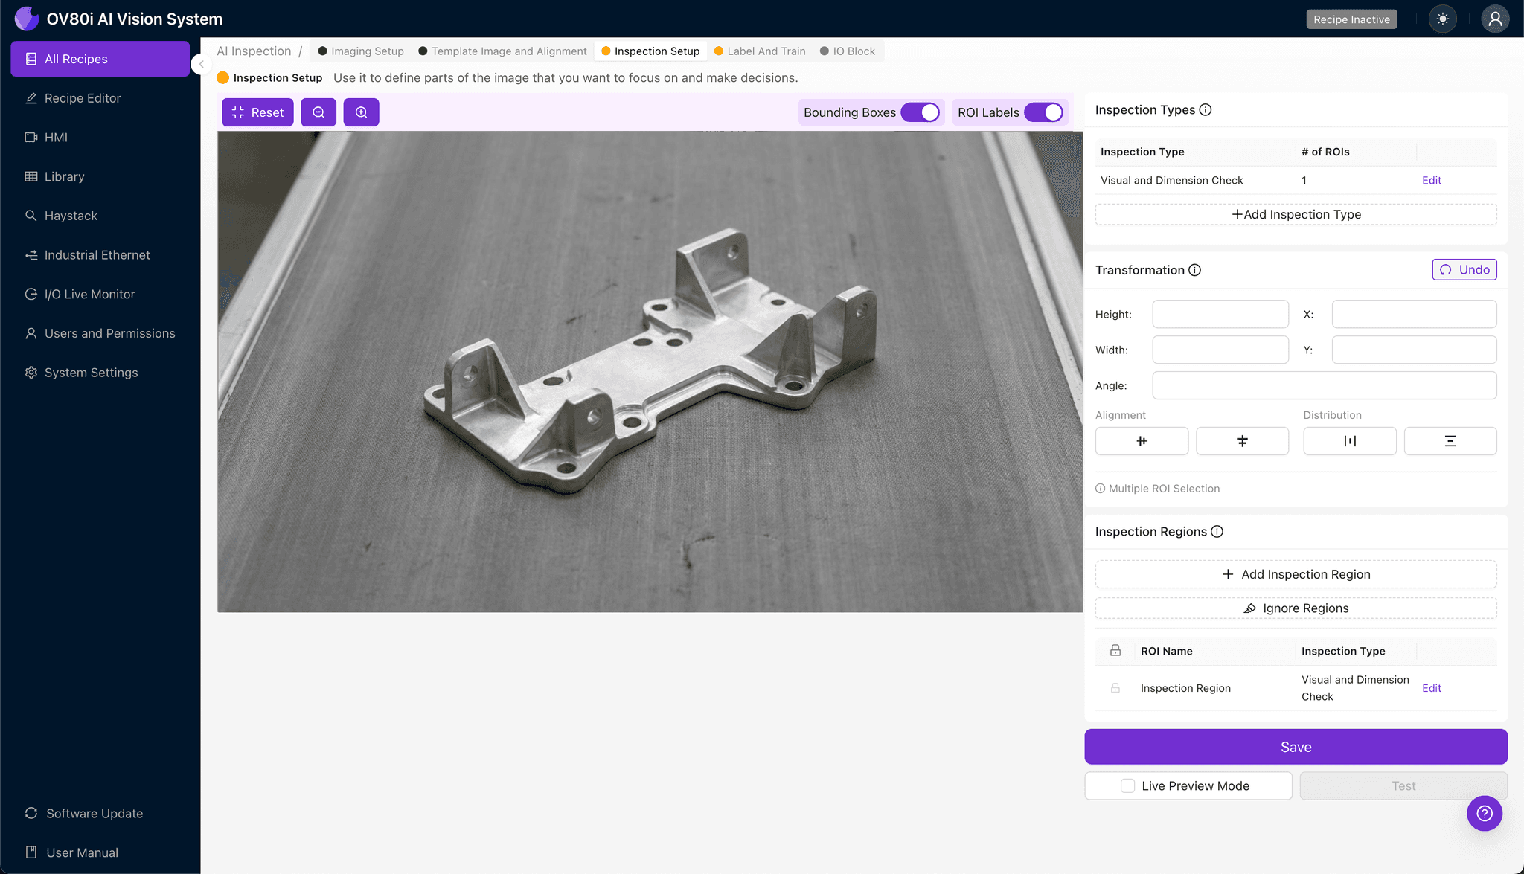Open the user profile avatar icon

tap(1495, 19)
